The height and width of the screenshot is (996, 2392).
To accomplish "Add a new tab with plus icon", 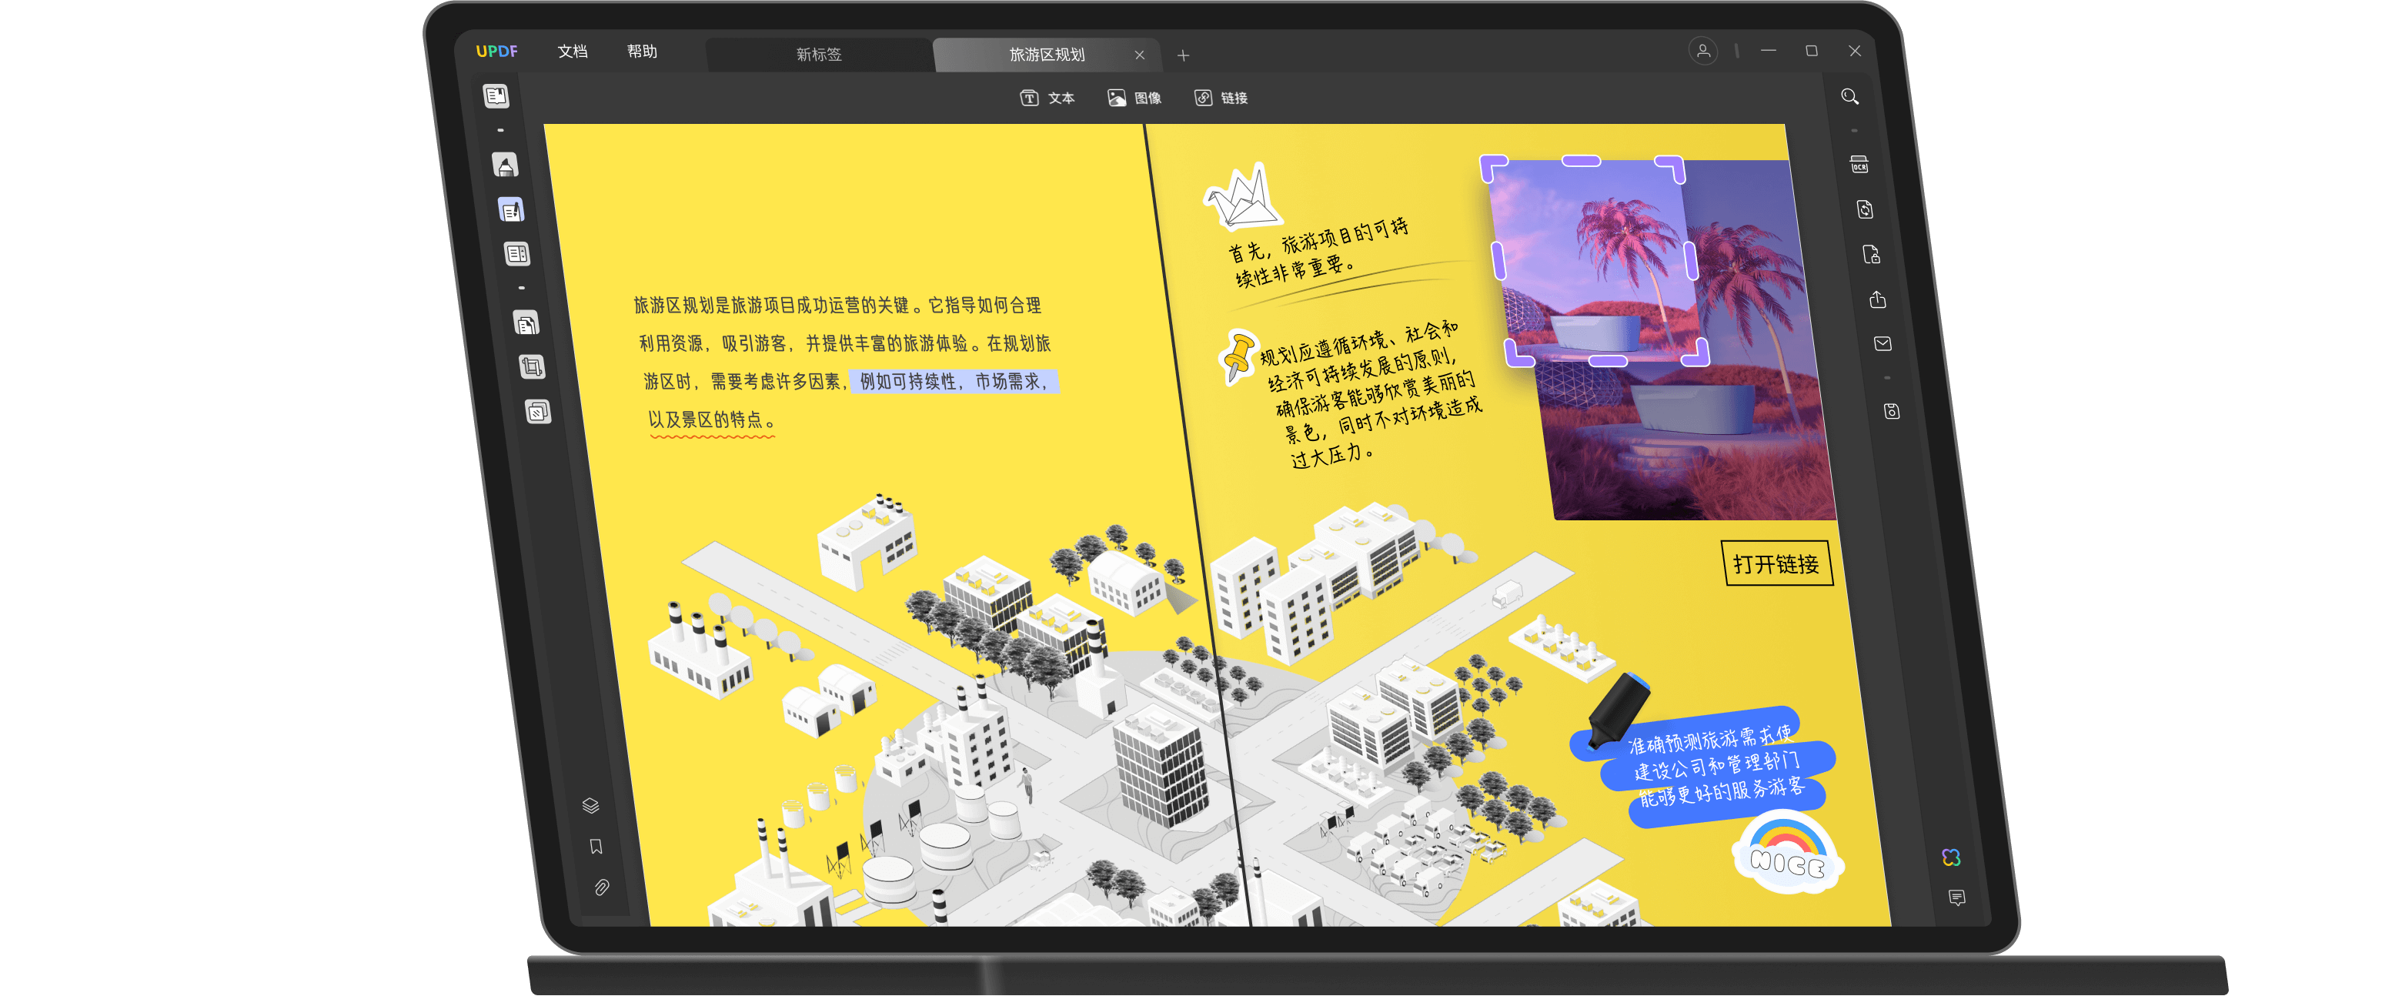I will (x=1183, y=55).
